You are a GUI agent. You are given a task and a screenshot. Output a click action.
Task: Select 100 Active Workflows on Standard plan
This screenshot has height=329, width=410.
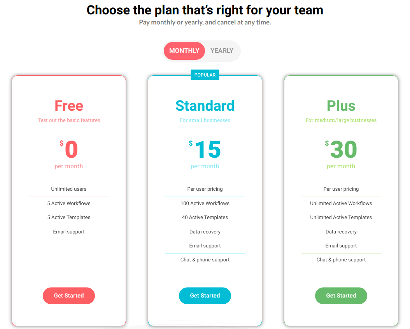click(x=205, y=203)
